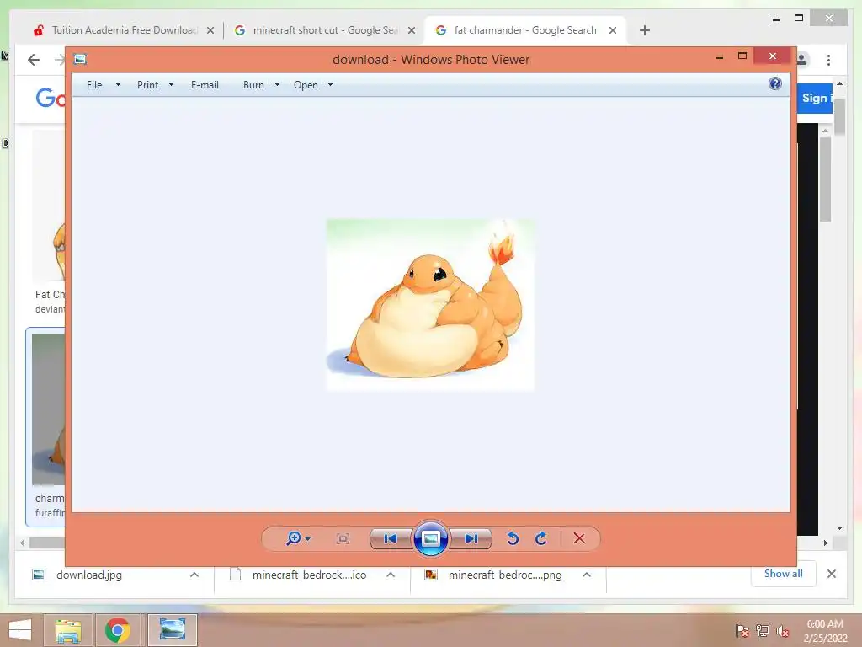The image size is (862, 647).
Task: Click the Chrome taskbar icon
Action: [118, 630]
